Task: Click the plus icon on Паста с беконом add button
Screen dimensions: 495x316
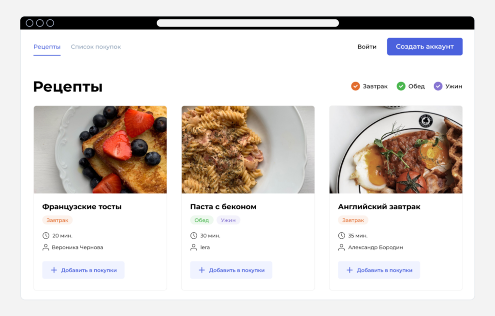Action: (x=202, y=270)
